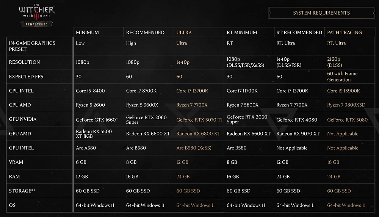The image size is (379, 217).
Task: Click the Ryzen 7 9800X3D cell
Action: [346, 105]
